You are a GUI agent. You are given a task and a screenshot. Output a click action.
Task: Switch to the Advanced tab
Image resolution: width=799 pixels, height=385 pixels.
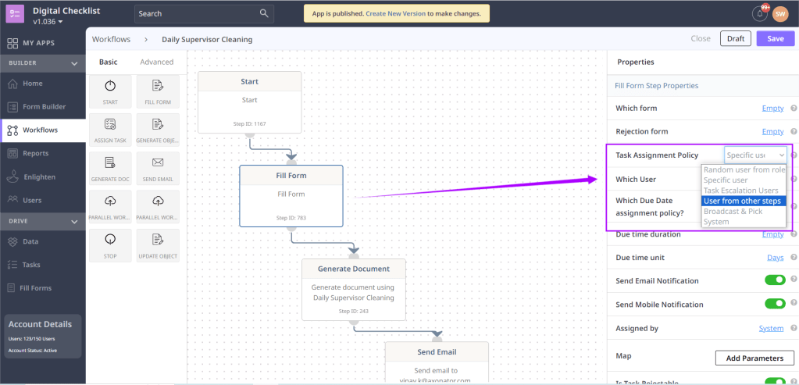point(156,62)
